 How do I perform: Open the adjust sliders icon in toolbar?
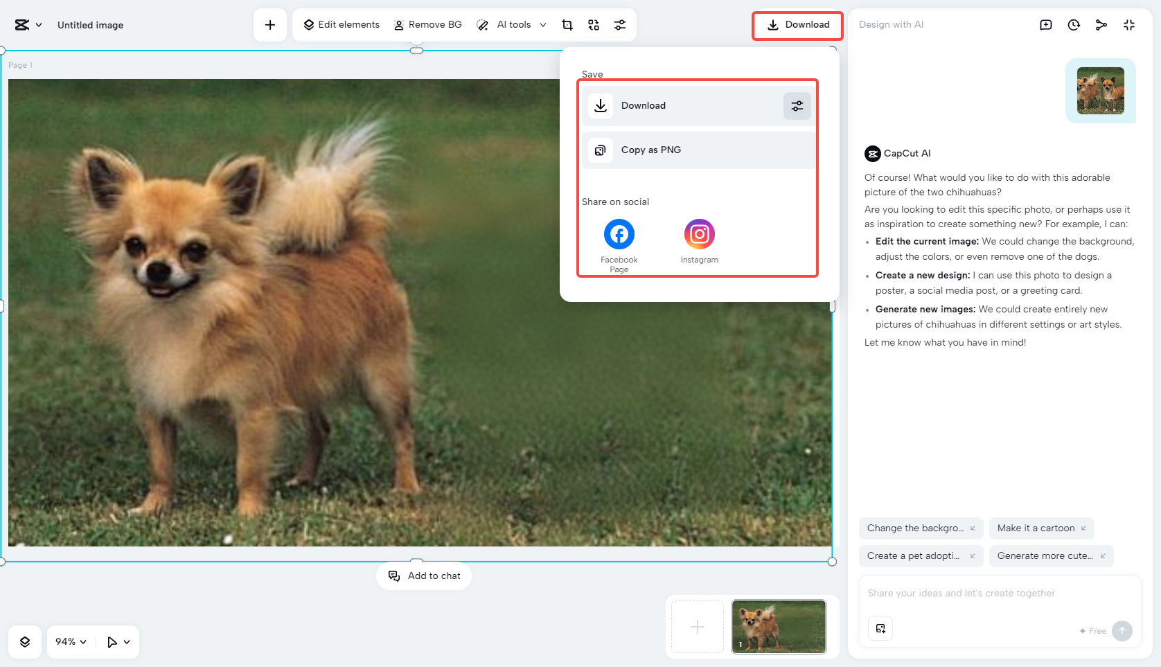pyautogui.click(x=620, y=25)
